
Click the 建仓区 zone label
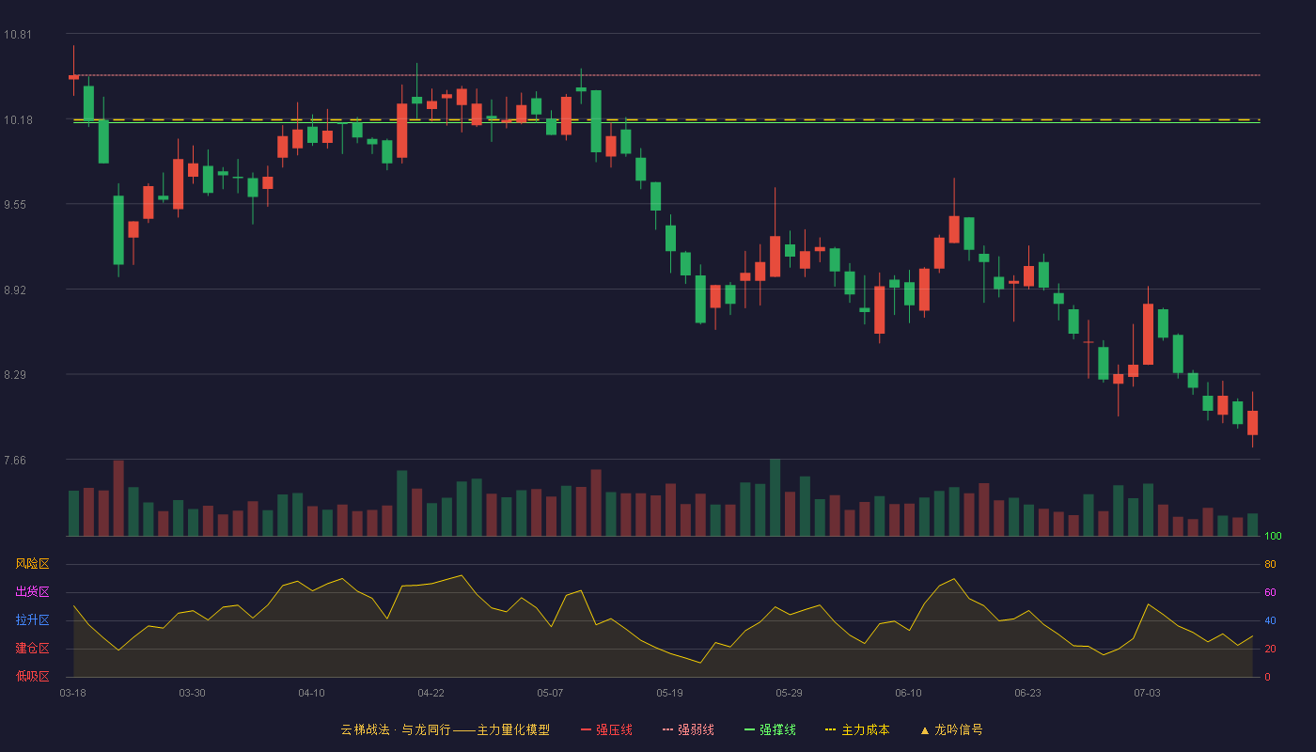coord(32,649)
